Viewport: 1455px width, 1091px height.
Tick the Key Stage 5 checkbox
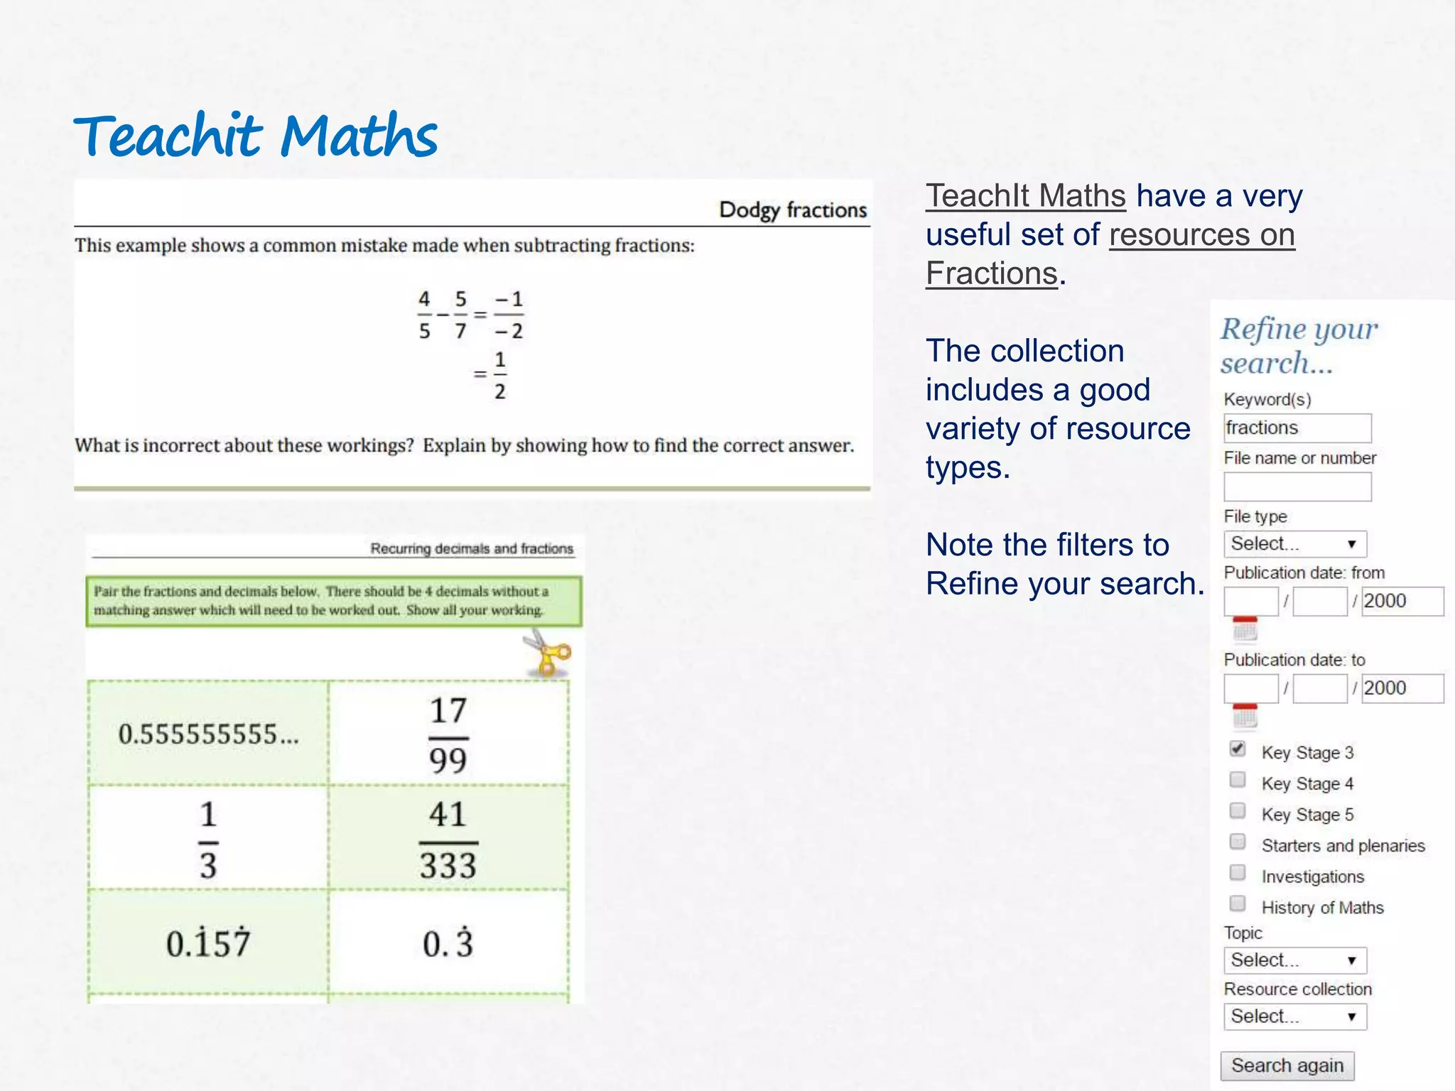tap(1238, 811)
